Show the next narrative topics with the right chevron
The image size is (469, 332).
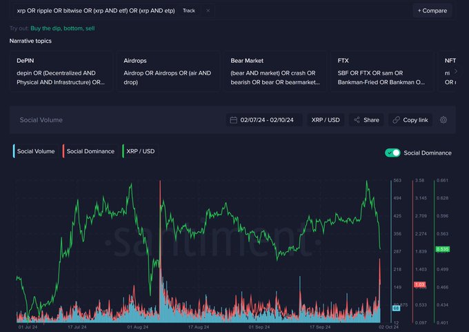(x=455, y=71)
